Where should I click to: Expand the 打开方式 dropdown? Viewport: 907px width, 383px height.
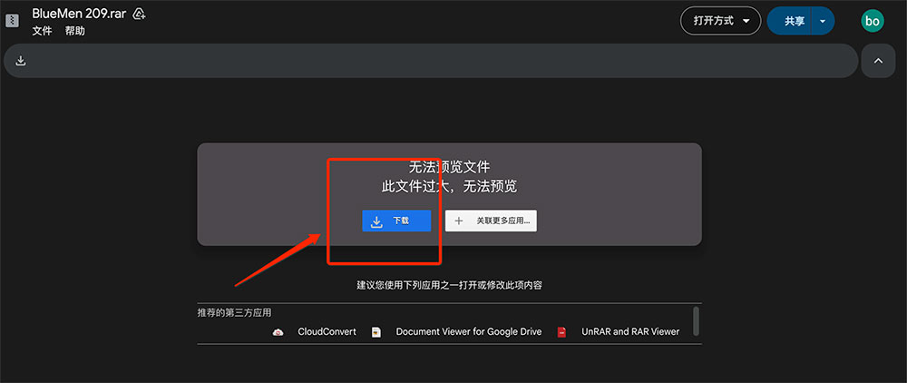point(720,21)
